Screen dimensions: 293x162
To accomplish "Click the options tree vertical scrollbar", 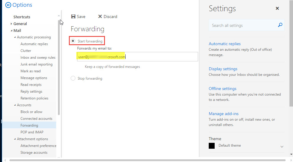I will [x=59, y=67].
